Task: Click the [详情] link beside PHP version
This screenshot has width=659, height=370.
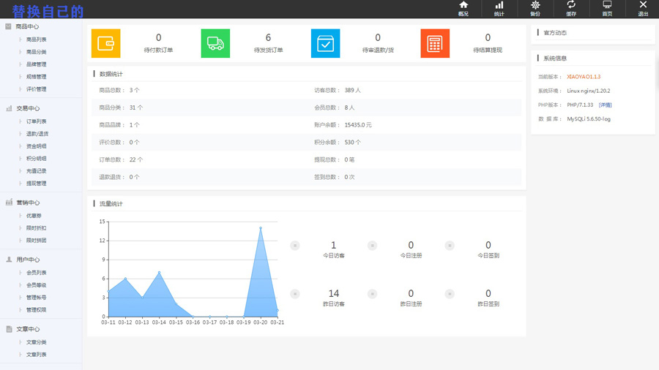Action: tap(604, 105)
